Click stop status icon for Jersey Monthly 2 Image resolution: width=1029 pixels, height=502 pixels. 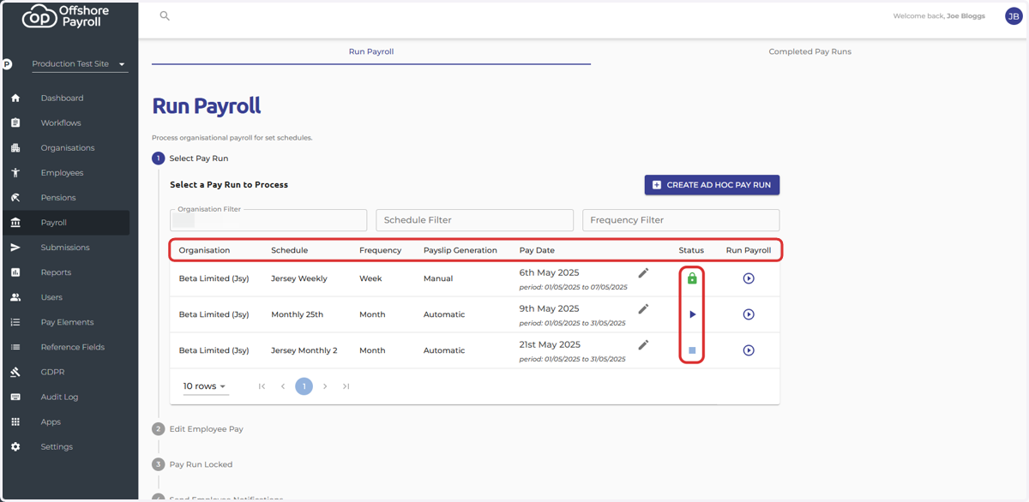tap(692, 350)
